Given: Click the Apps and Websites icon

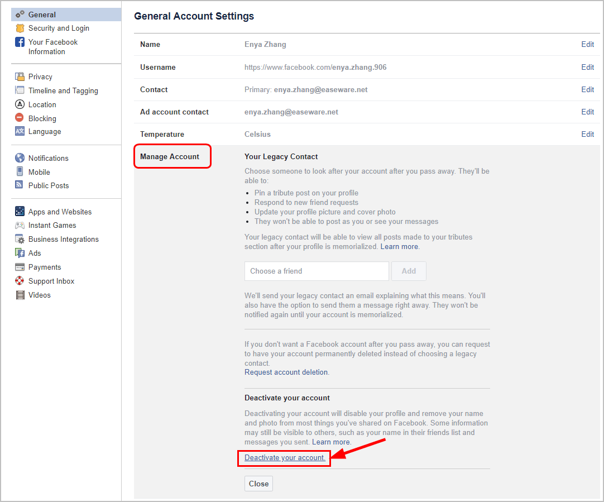Looking at the screenshot, I should pos(20,211).
